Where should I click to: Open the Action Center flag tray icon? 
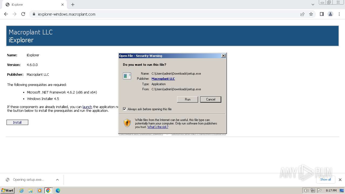[319, 190]
